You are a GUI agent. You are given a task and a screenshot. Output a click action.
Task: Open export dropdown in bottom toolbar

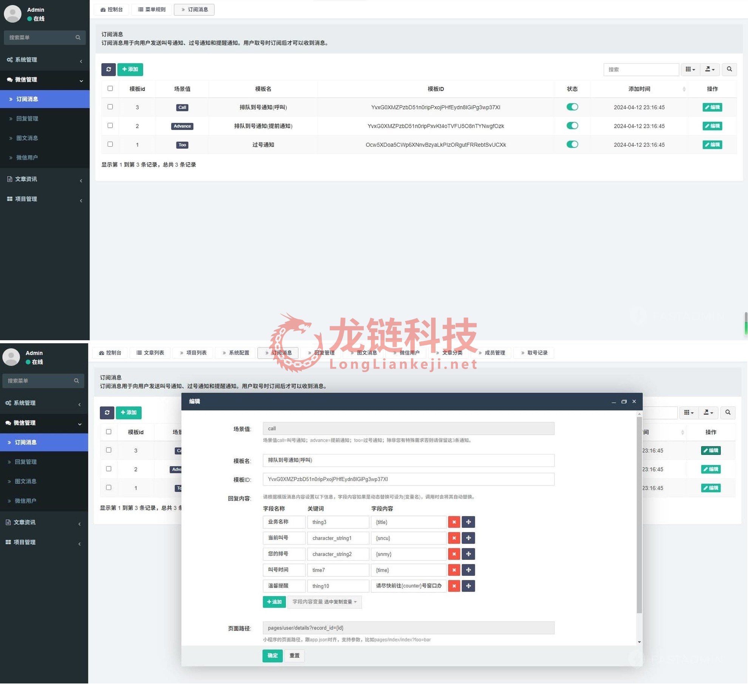pyautogui.click(x=708, y=412)
